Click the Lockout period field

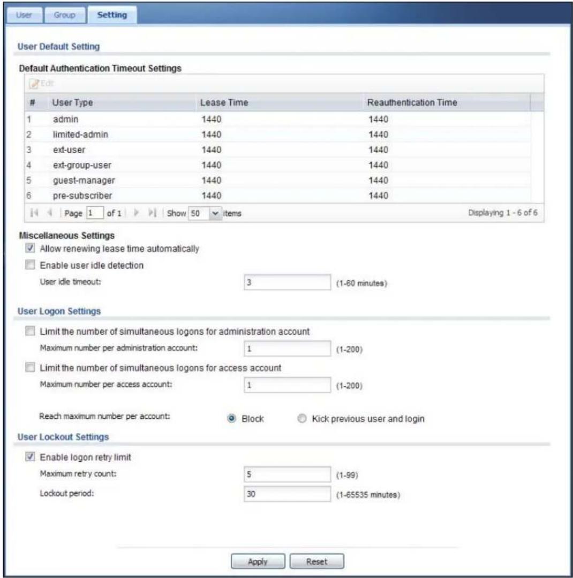288,494
